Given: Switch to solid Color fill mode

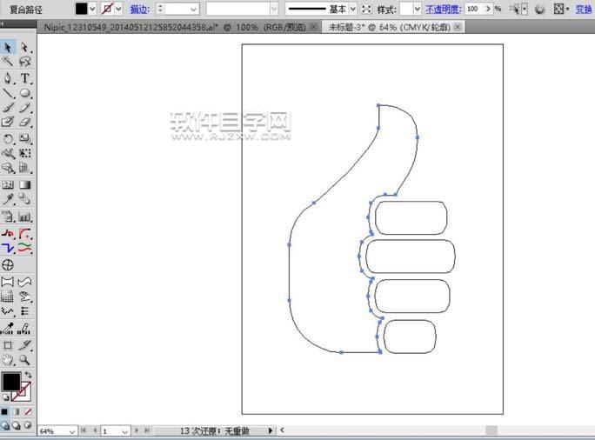Looking at the screenshot, I should pyautogui.click(x=4, y=411).
